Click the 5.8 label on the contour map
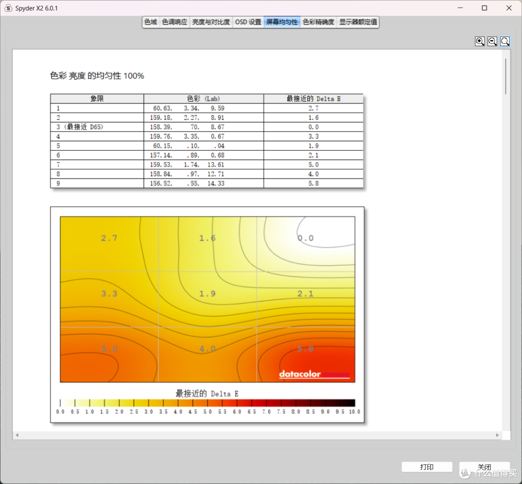 (305, 349)
